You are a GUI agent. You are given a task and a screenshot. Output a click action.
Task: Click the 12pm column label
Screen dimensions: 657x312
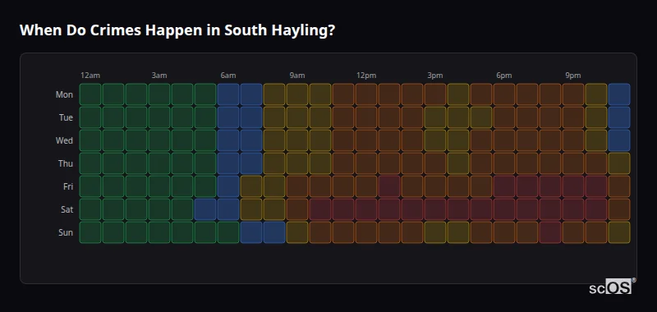(366, 76)
